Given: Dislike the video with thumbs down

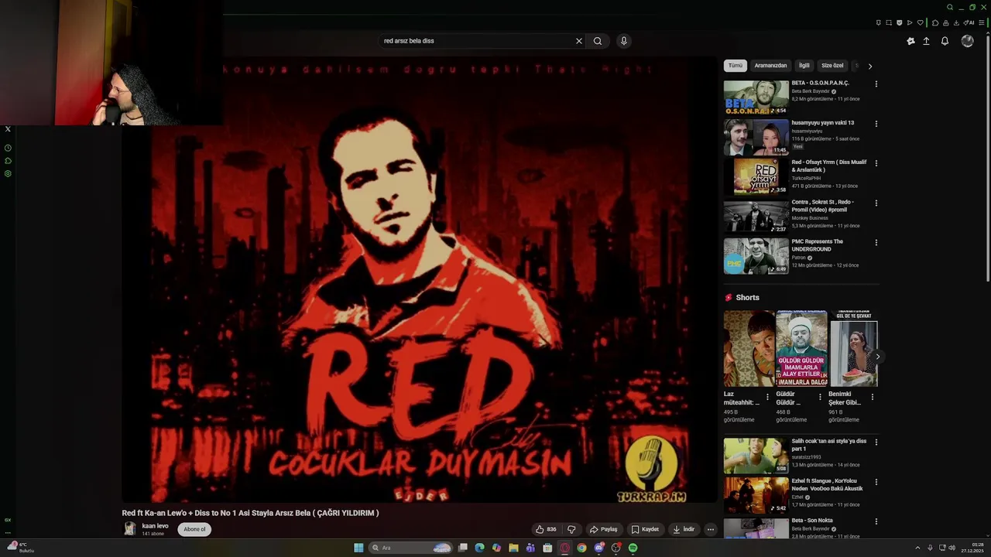Looking at the screenshot, I should coord(571,529).
